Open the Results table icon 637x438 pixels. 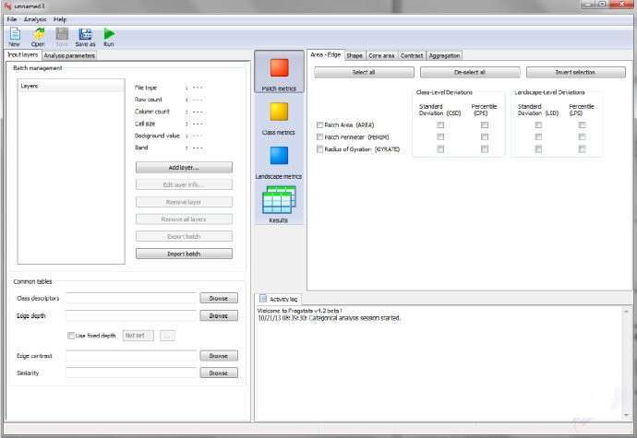pyautogui.click(x=279, y=199)
